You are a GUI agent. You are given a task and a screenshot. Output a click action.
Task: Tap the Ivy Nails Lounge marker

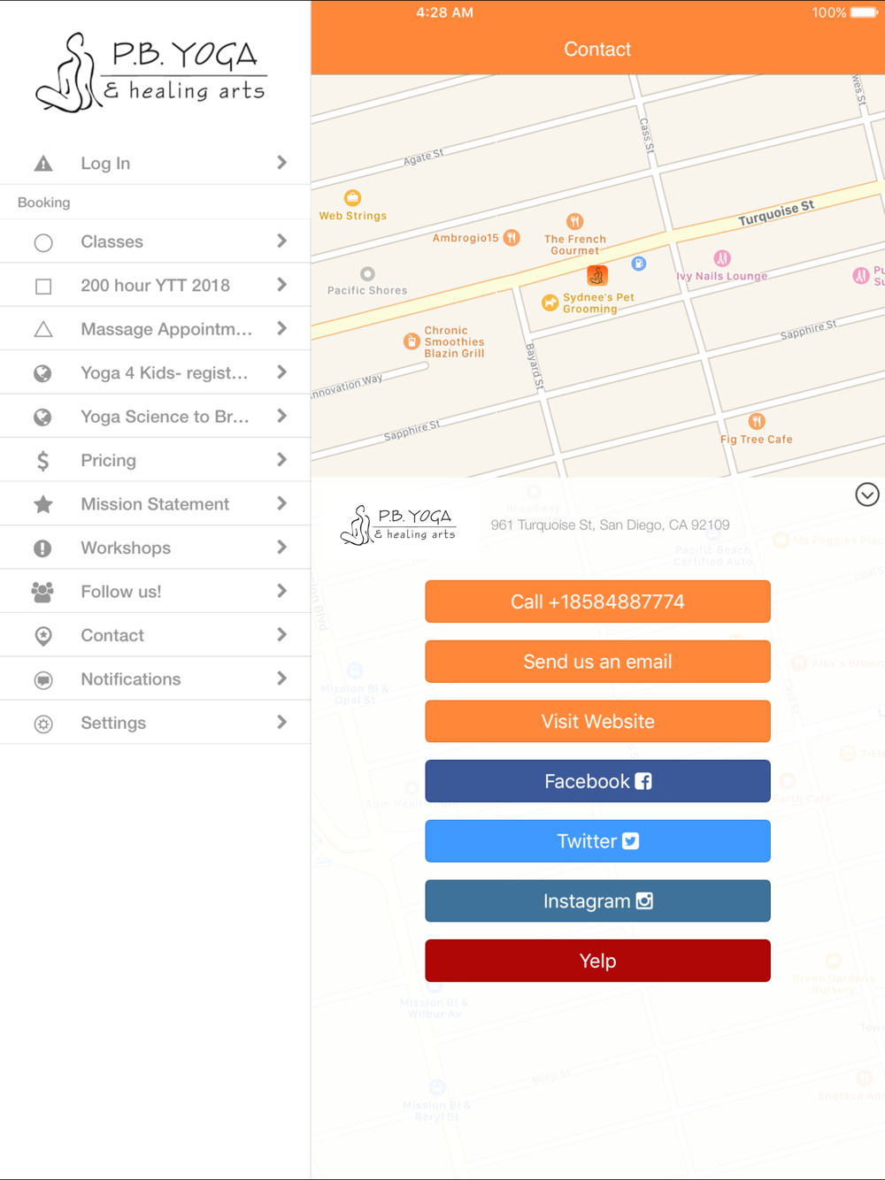coord(722,258)
